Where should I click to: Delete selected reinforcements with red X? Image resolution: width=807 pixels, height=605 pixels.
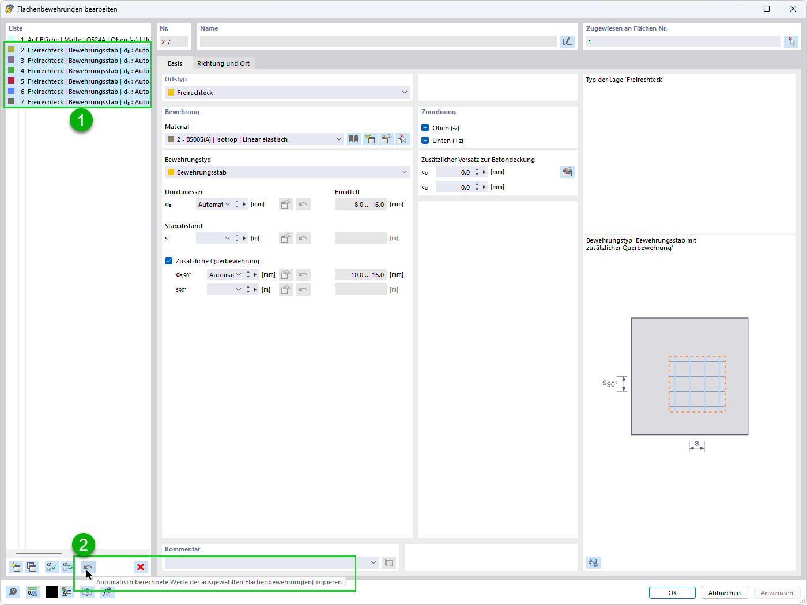(x=141, y=567)
